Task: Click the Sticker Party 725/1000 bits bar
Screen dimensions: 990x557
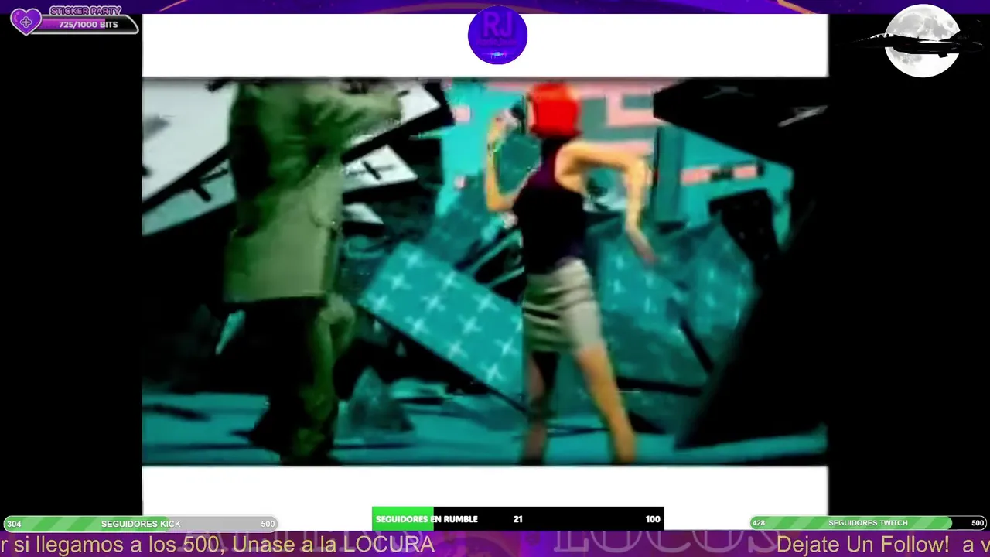Action: 88,25
